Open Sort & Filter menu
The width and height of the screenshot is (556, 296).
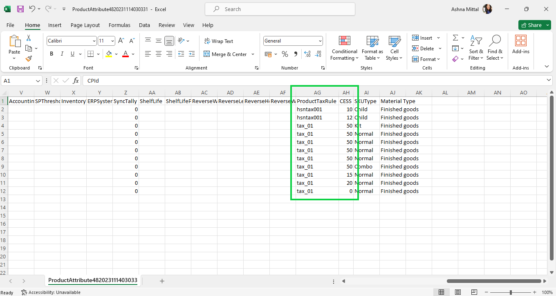tap(476, 47)
